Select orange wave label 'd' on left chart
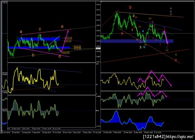Image resolution: width=195 pixels, height=140 pixels. 60,56
